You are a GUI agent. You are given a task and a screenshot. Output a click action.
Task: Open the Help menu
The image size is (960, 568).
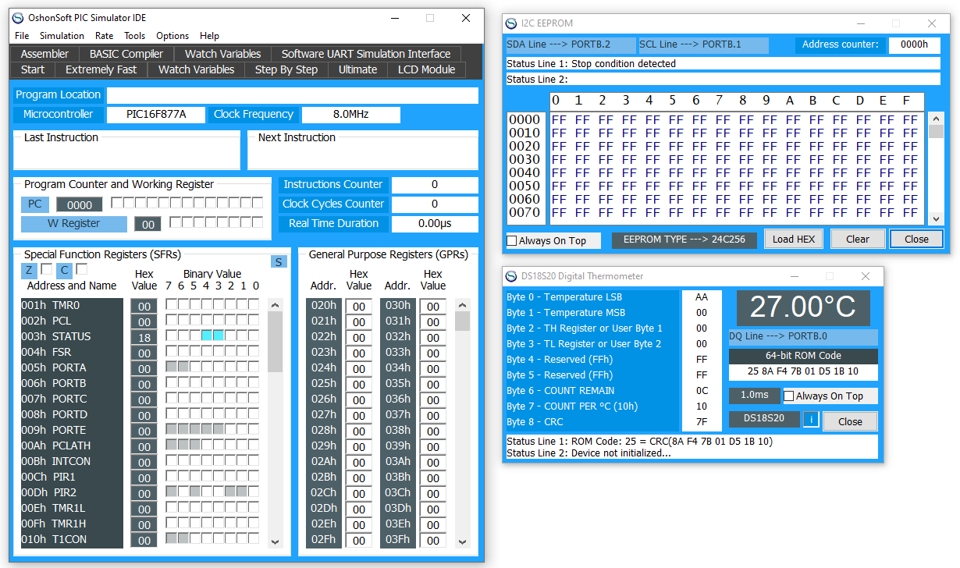209,35
